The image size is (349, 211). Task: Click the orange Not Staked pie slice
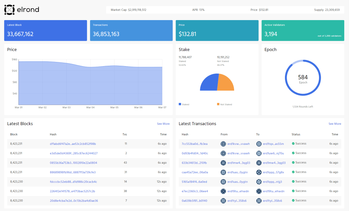click(x=226, y=84)
